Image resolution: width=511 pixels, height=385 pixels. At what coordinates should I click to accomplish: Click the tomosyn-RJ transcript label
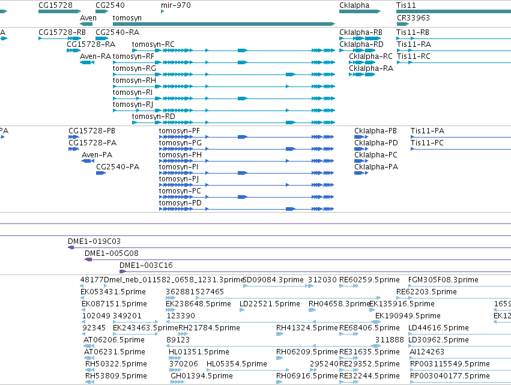(x=133, y=105)
